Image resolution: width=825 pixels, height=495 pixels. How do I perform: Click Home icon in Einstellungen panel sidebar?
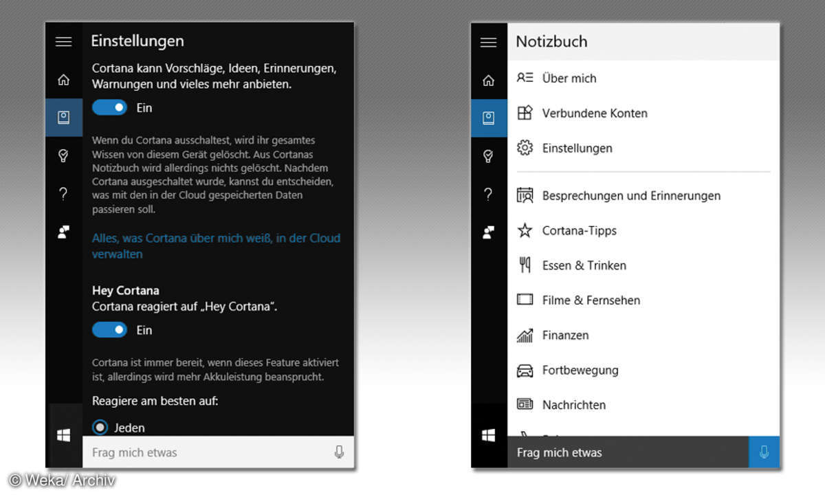point(64,80)
